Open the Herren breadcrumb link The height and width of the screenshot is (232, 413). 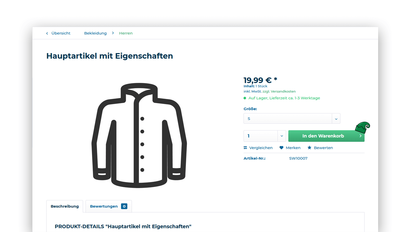[x=126, y=33]
